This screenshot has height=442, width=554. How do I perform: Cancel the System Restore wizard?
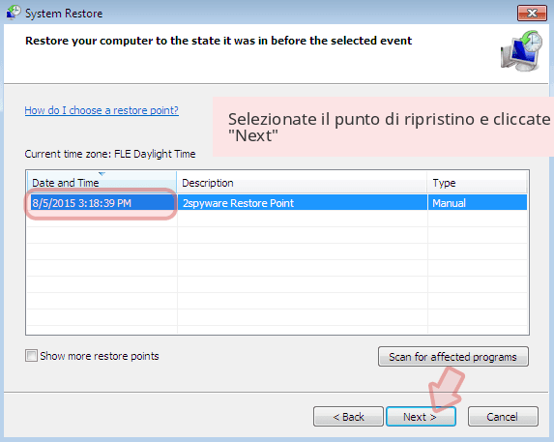click(x=503, y=417)
